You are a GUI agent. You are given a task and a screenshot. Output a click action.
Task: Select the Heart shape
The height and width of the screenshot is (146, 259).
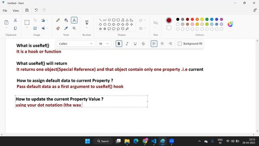tap(123, 29)
